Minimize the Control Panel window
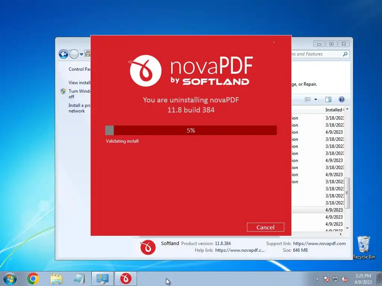This screenshot has height=286, width=382. [x=319, y=44]
